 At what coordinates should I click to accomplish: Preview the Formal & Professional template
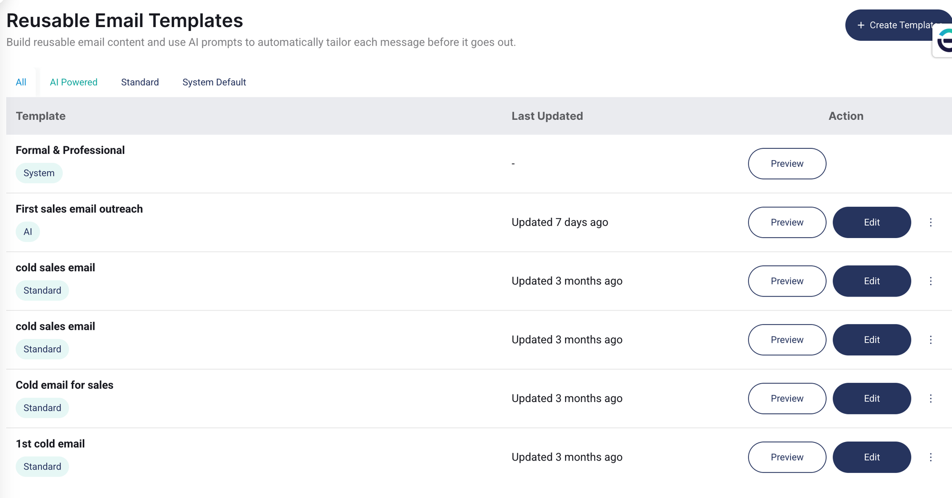(787, 163)
